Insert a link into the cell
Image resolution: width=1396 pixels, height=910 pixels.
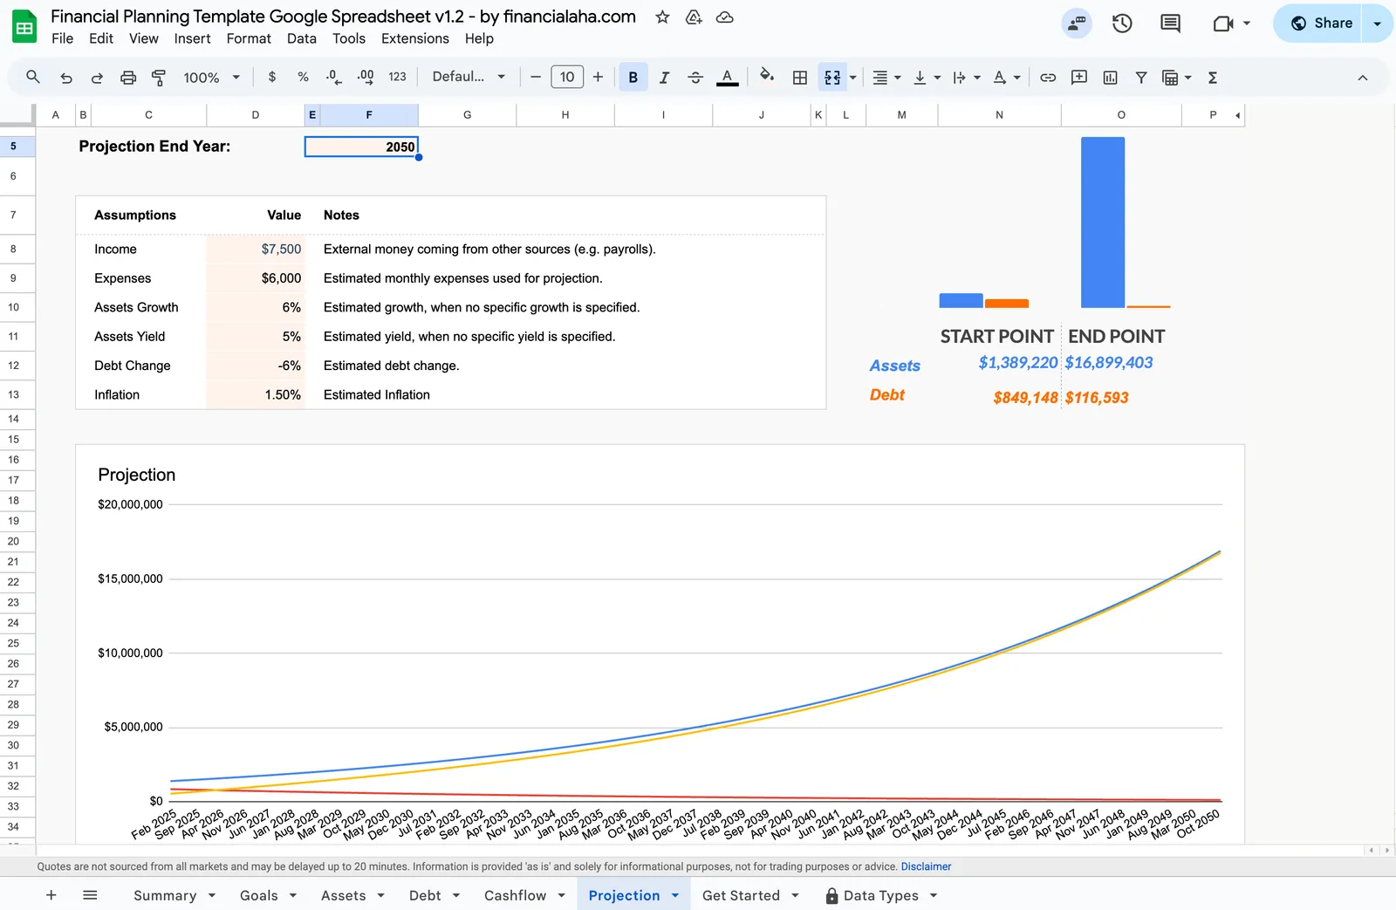click(x=1047, y=77)
